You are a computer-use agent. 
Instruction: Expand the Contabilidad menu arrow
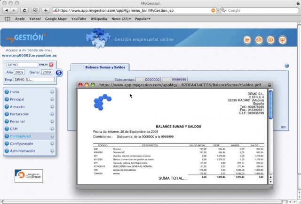tap(52, 136)
